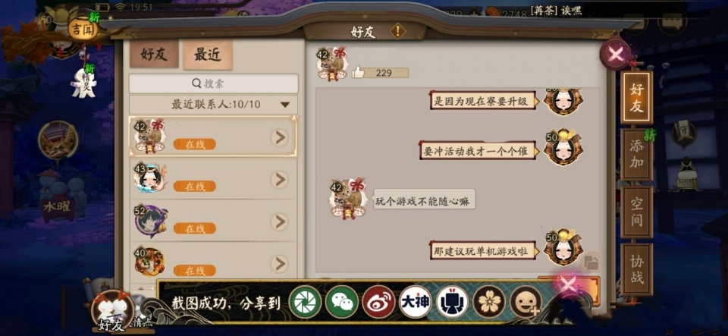Open details arrow for level 43 friend
Image resolution: width=728 pixels, height=336 pixels.
click(x=279, y=180)
